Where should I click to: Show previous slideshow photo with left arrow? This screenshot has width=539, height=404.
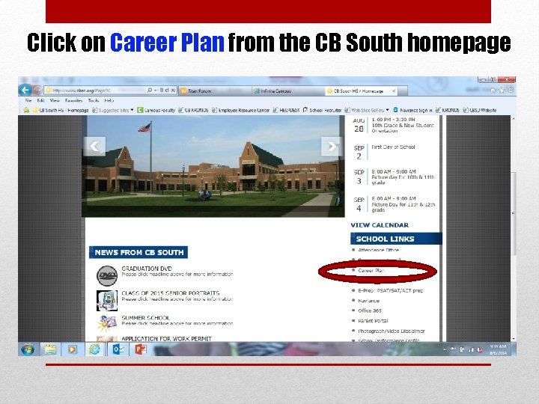coord(94,147)
